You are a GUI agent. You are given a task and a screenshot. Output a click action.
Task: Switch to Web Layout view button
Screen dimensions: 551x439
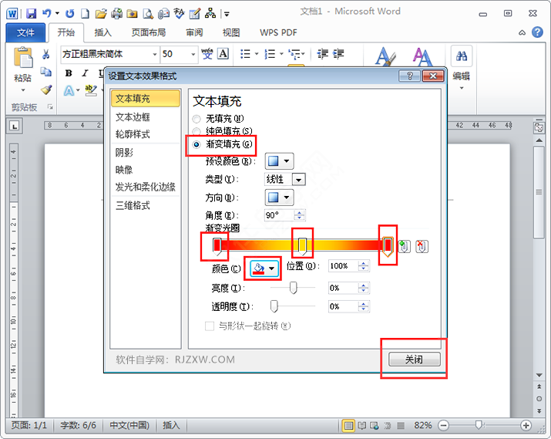coord(375,426)
